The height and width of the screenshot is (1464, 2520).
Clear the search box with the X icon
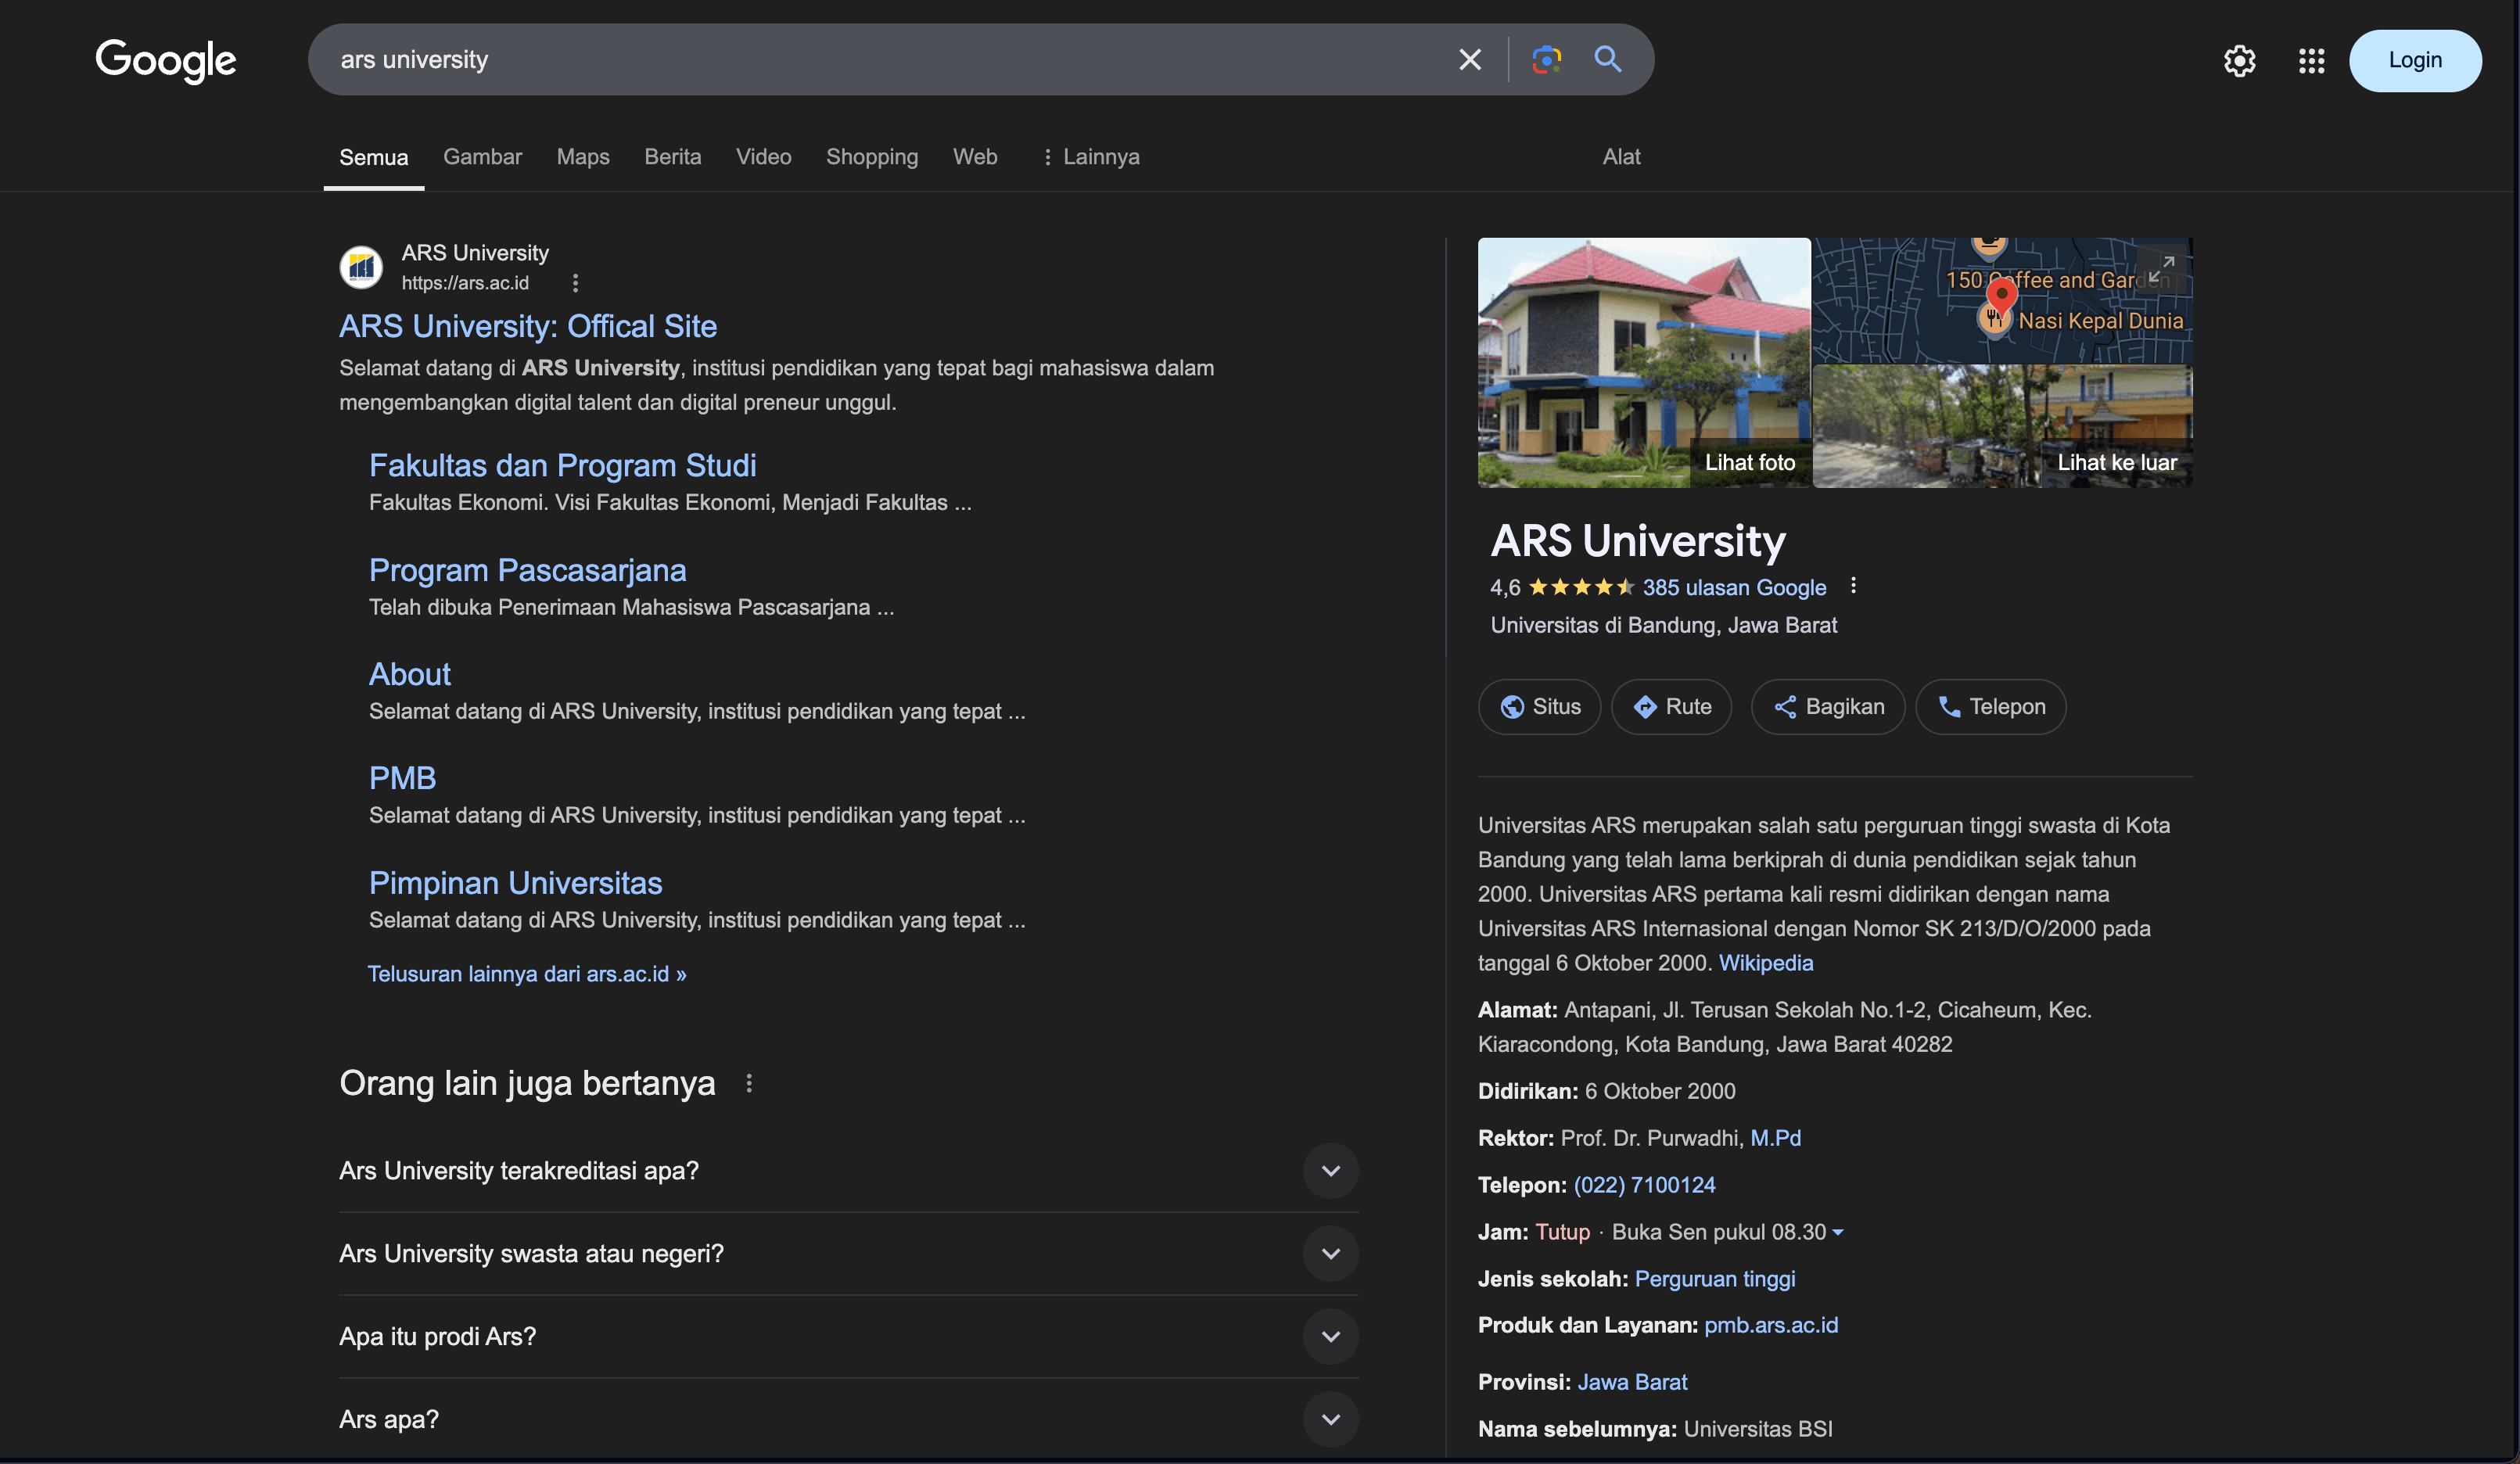[x=1469, y=60]
